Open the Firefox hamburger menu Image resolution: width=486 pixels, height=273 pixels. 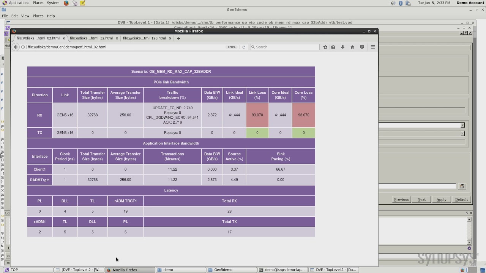[373, 47]
